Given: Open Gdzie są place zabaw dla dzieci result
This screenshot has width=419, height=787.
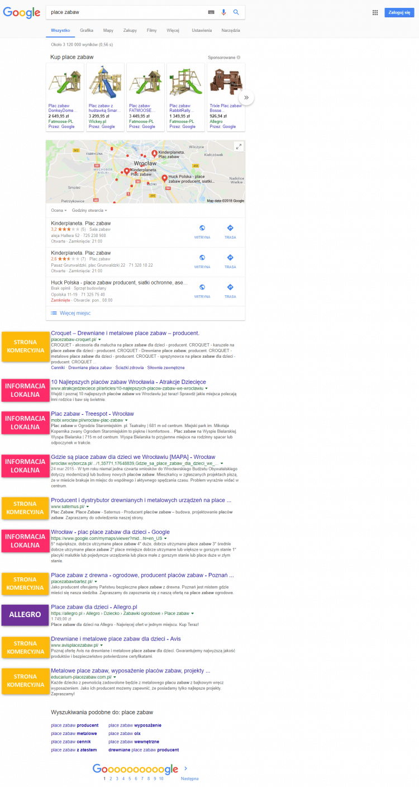Looking at the screenshot, I should click(133, 457).
